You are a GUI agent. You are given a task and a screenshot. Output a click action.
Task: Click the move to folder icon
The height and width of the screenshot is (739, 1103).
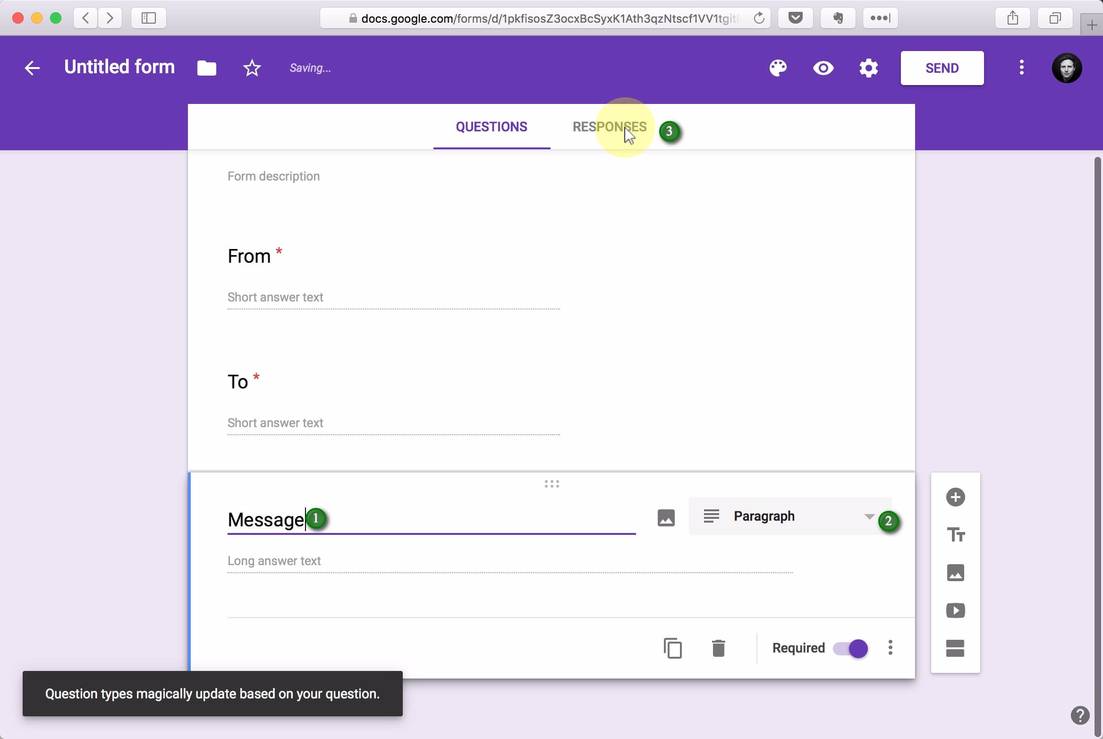tap(207, 68)
